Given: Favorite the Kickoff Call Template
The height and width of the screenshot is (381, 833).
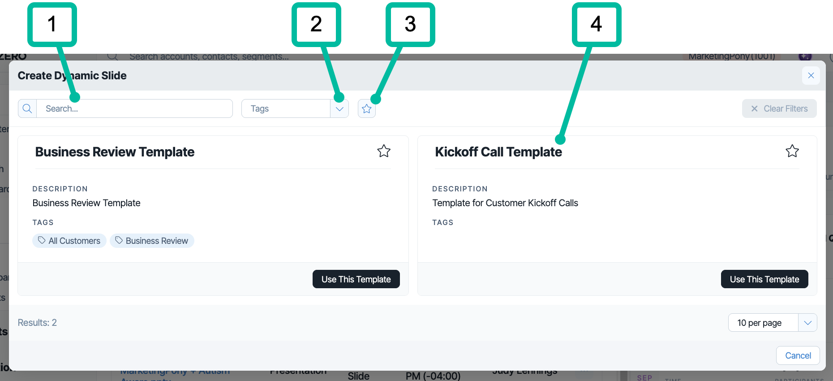Looking at the screenshot, I should tap(792, 151).
